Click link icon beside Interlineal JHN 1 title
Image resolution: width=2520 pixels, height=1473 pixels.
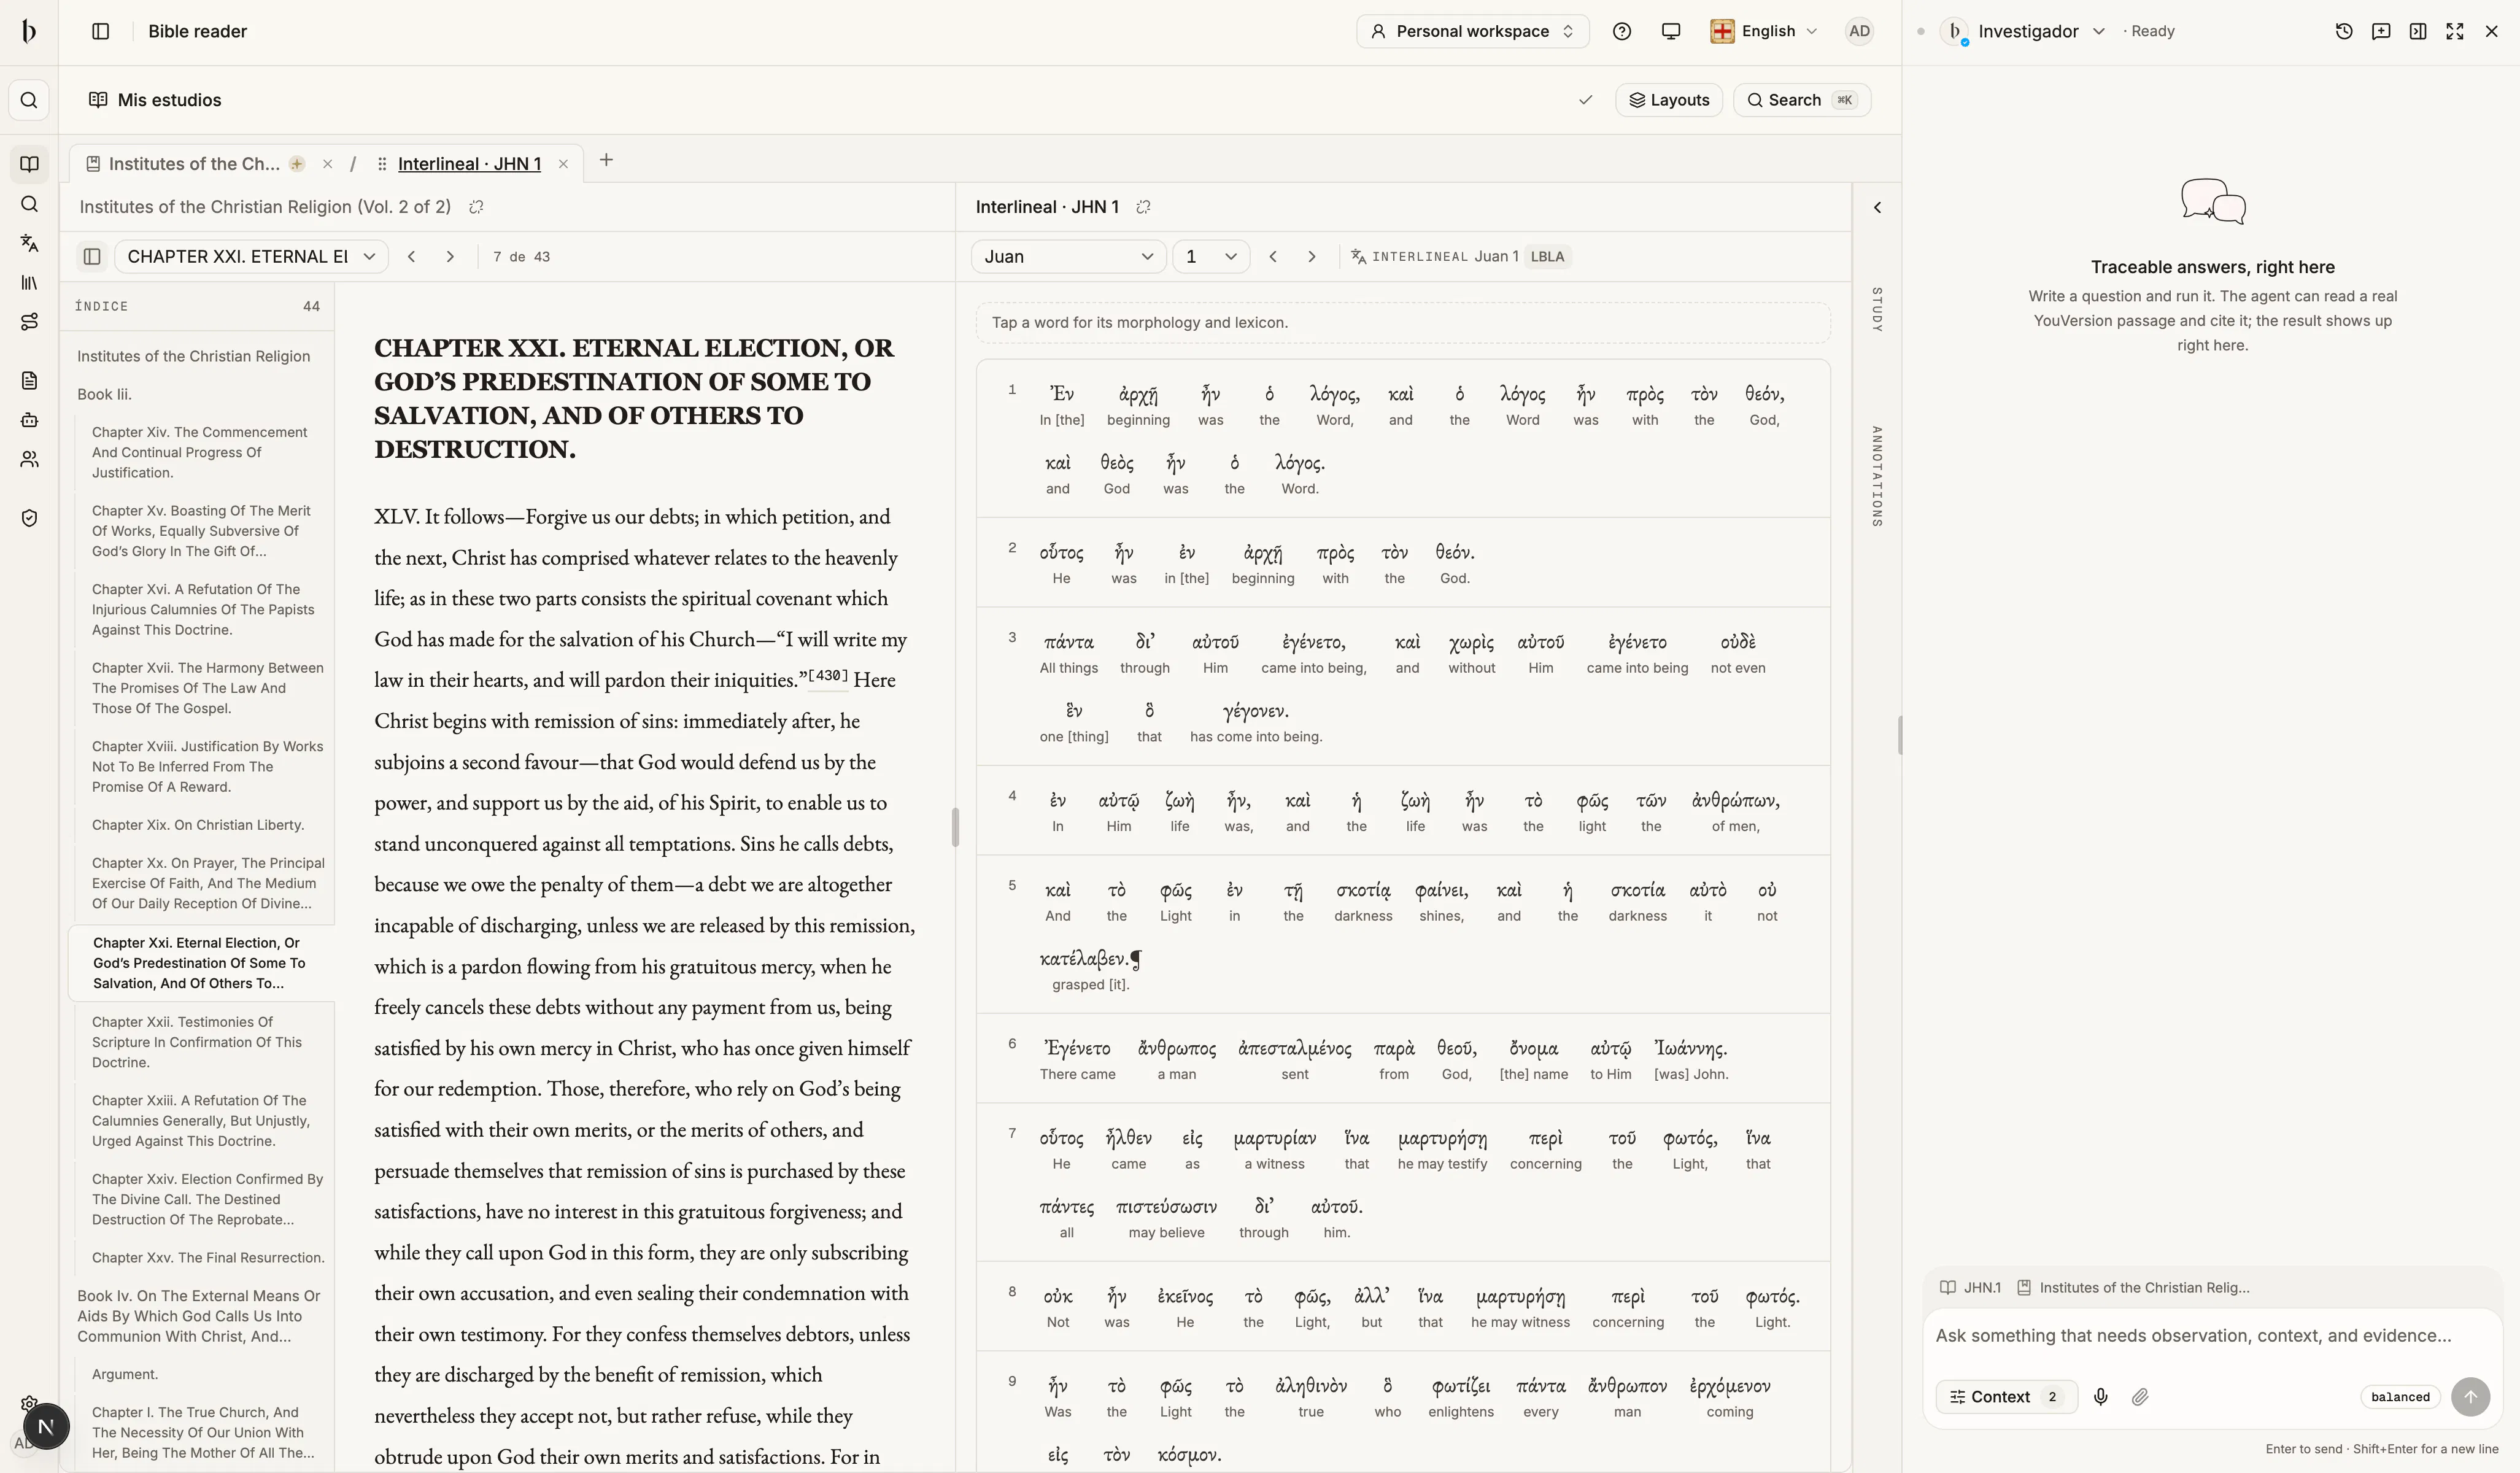point(1144,207)
